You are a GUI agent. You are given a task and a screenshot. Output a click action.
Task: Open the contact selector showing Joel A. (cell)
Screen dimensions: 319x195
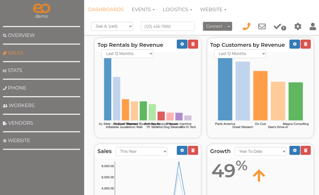coord(112,26)
